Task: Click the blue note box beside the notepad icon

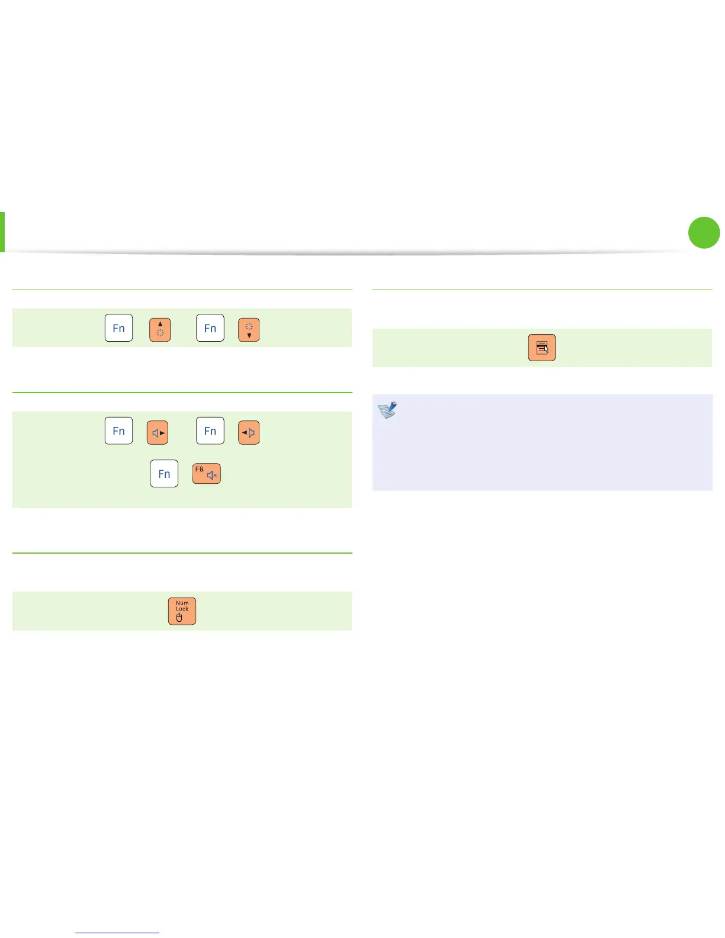Action: click(551, 450)
